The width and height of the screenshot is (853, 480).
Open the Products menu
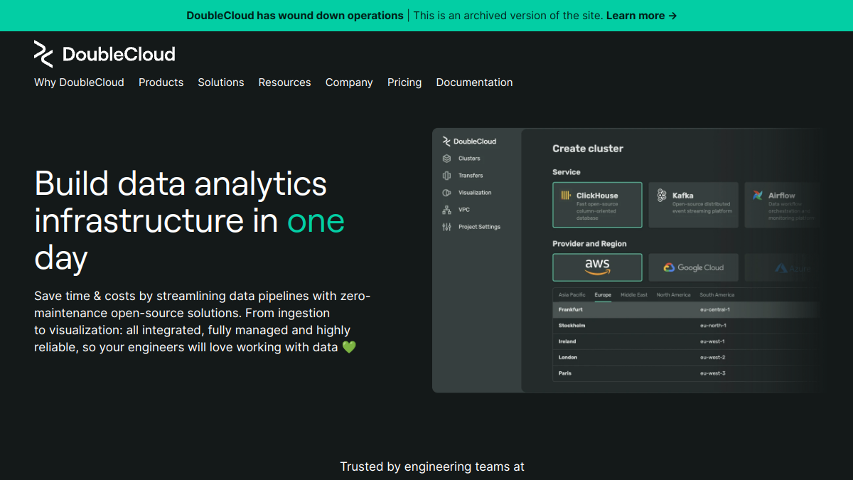161,82
